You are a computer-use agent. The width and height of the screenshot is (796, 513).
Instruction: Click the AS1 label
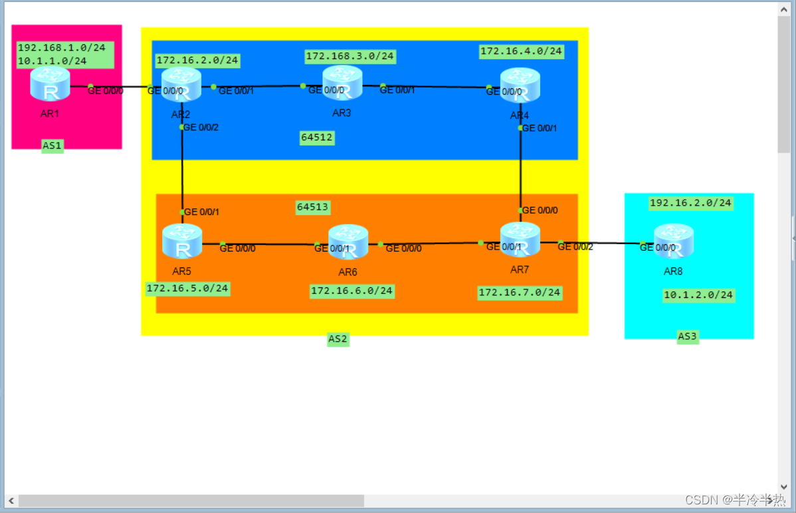(52, 146)
